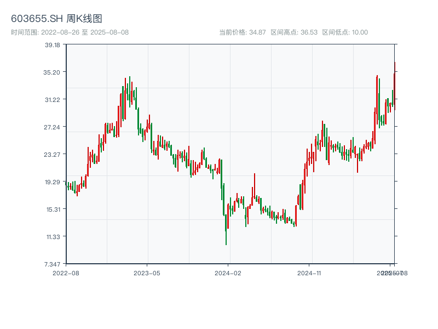The height and width of the screenshot is (329, 438).
Task: Click the 39.18 y-axis label
Action: (53, 45)
